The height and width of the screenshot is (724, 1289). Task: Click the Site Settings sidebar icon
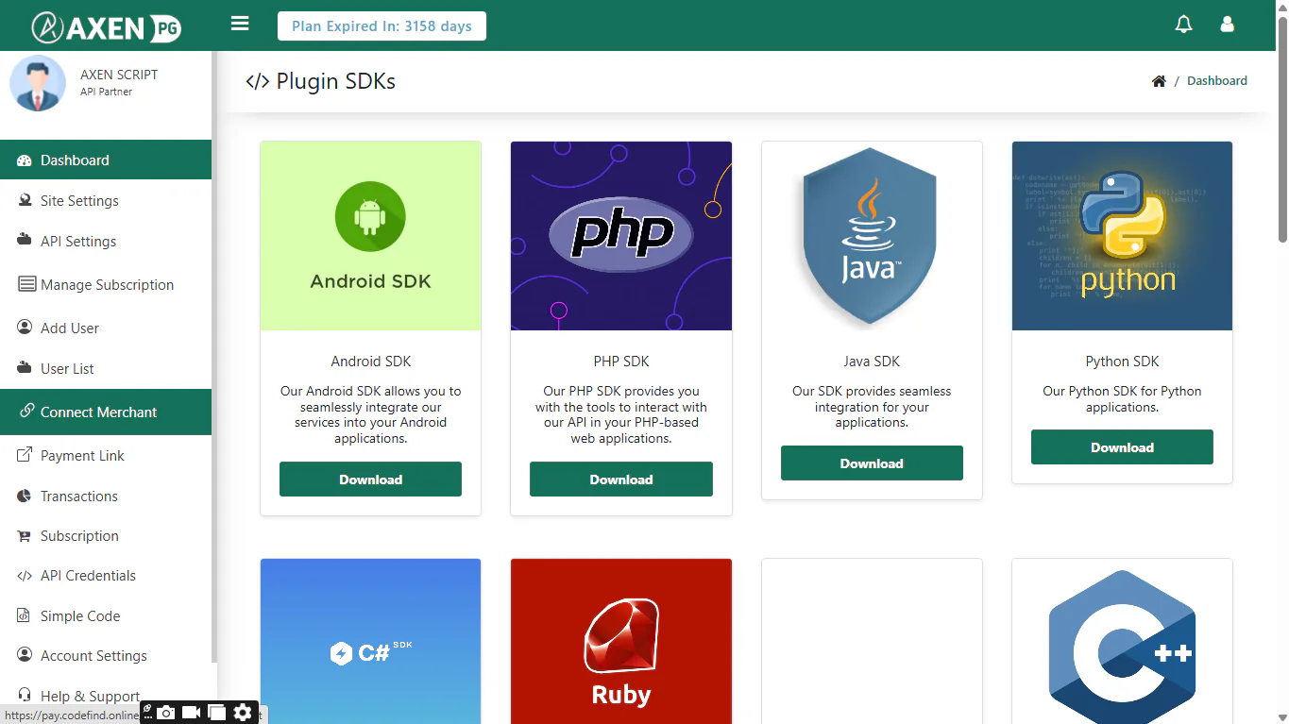point(25,200)
